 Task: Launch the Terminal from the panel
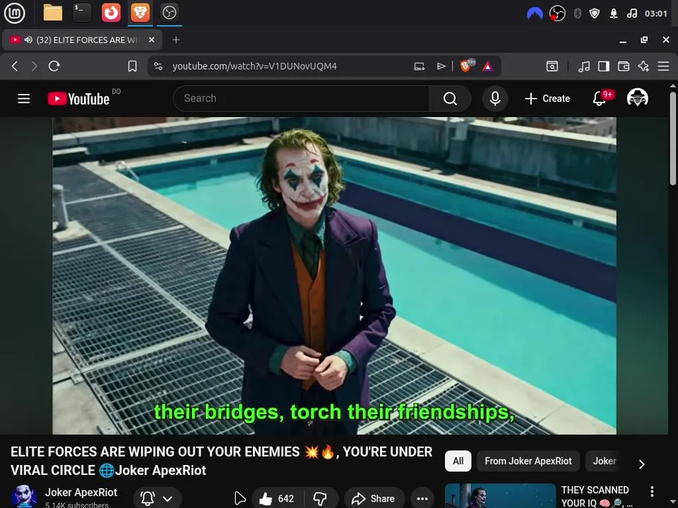pyautogui.click(x=82, y=13)
